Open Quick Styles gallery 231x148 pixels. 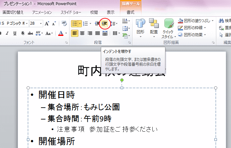(x=169, y=28)
